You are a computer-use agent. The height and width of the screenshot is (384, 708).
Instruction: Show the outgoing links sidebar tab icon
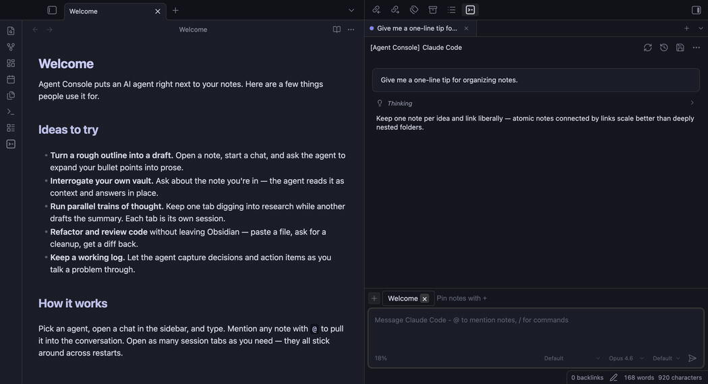point(395,10)
